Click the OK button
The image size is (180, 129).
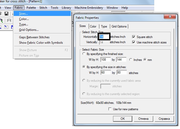123,119
